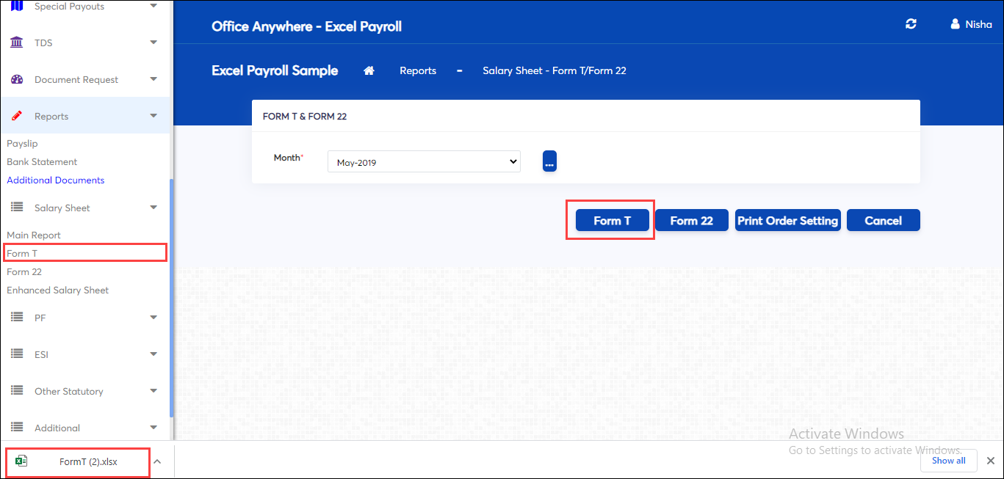Click the refresh icon in header

911,24
